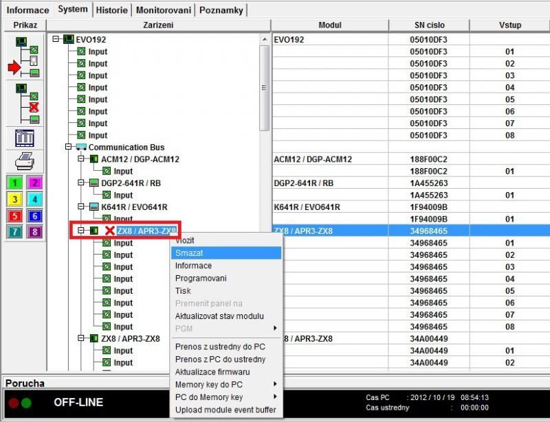
Task: Click the remove module icon with red X
Action: (23, 102)
